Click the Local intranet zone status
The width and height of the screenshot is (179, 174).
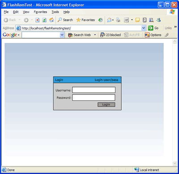click(147, 170)
